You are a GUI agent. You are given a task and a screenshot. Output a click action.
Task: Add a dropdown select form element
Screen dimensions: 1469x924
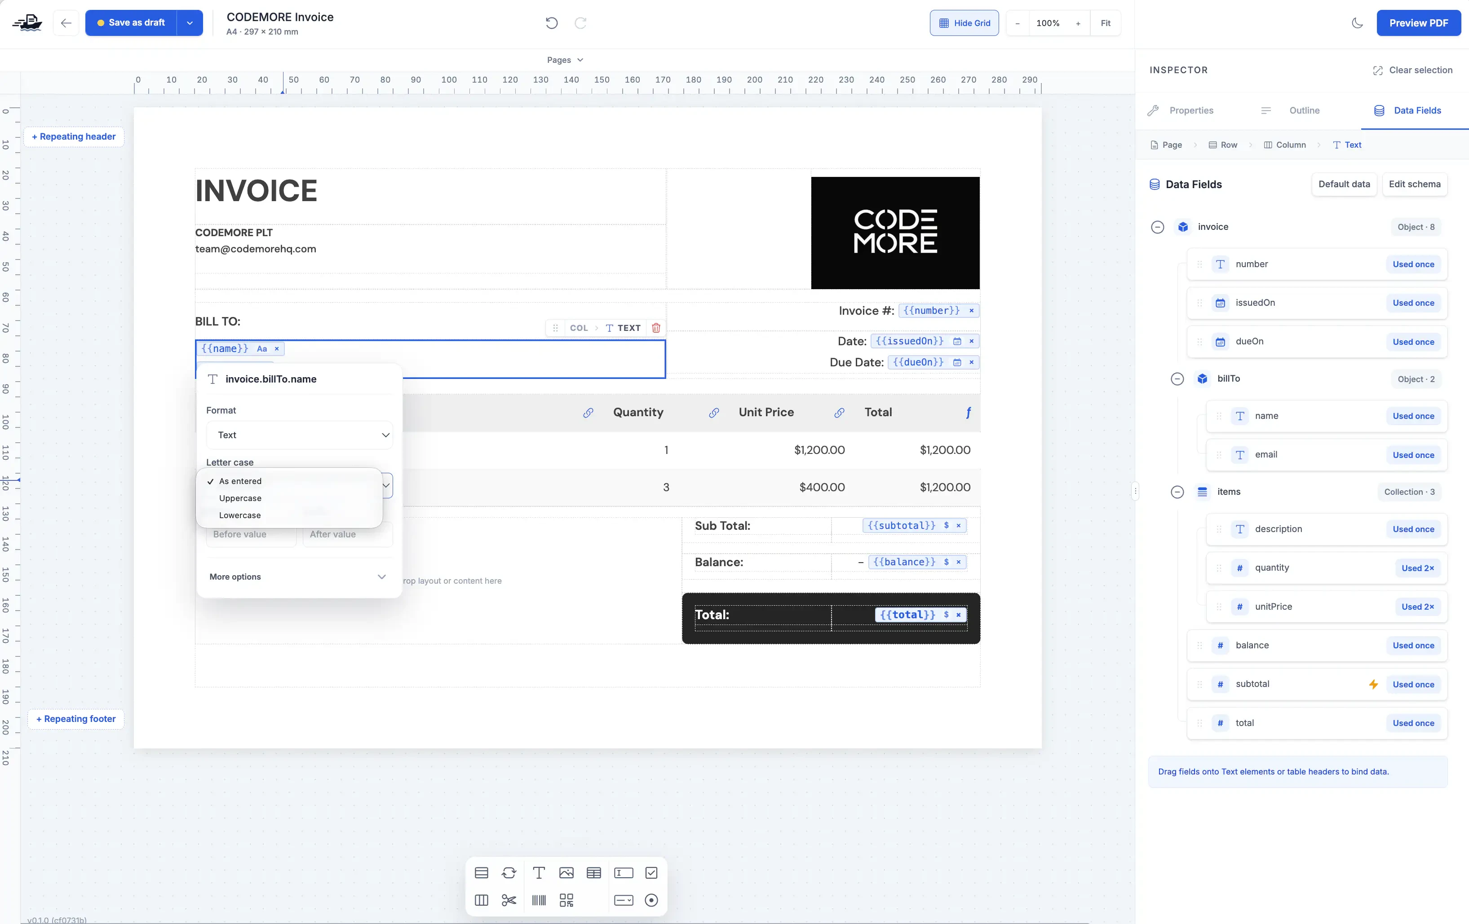[x=624, y=900]
